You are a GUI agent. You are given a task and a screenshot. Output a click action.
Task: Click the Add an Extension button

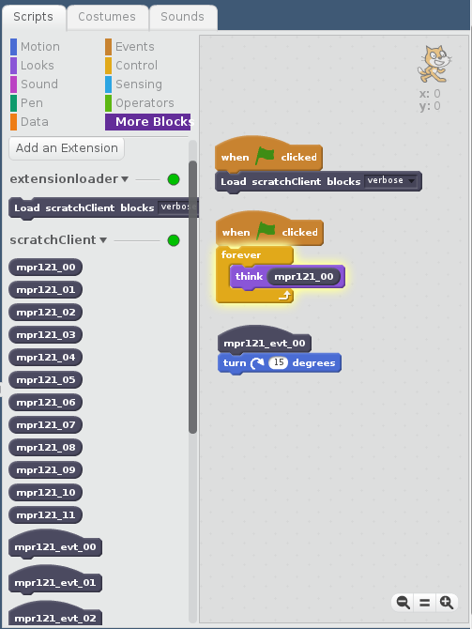coord(67,148)
